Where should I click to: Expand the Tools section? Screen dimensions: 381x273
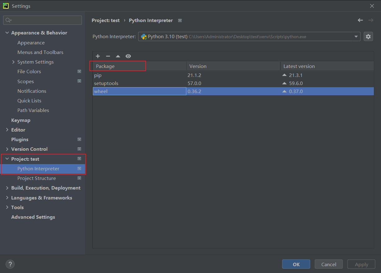(7, 207)
